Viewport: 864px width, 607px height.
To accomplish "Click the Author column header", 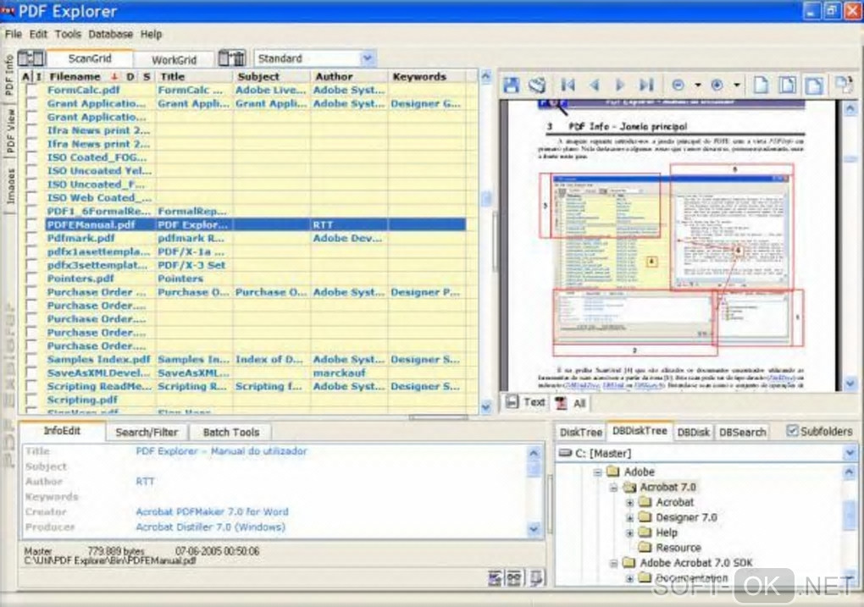I will 349,76.
